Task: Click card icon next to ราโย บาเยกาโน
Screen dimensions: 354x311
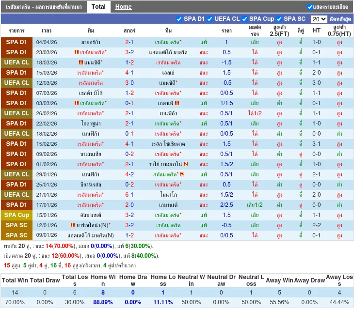Action: pos(185,164)
